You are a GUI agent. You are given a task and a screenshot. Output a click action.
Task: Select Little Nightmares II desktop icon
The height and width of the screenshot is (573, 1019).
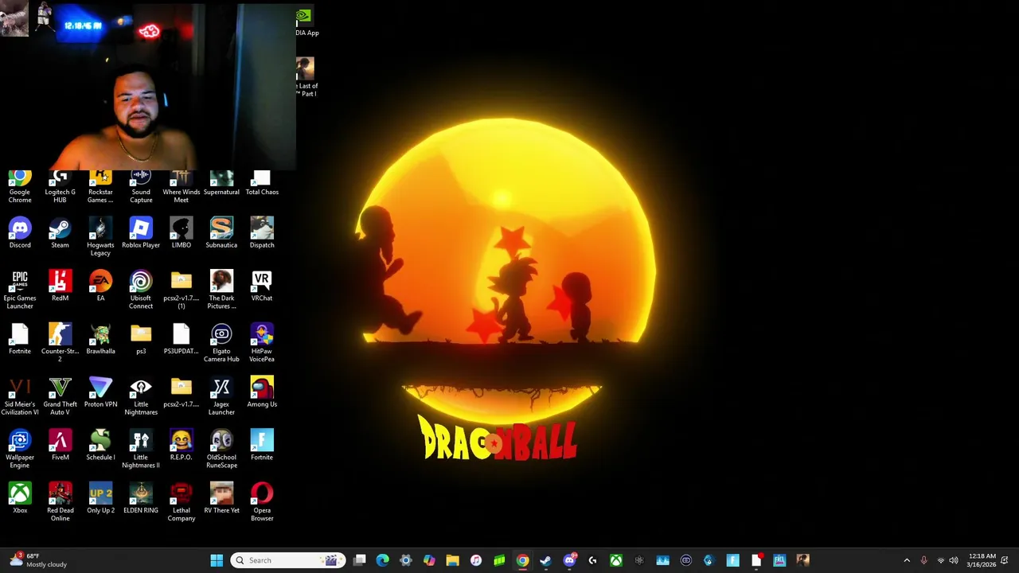[x=141, y=449]
